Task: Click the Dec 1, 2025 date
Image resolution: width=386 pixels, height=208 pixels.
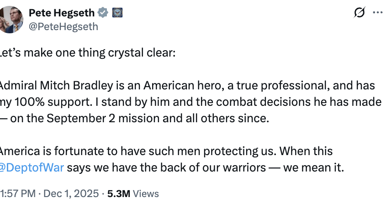Action: point(71,193)
